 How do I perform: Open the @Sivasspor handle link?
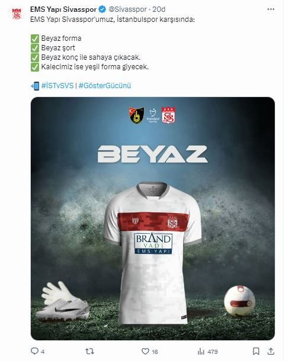tap(127, 9)
